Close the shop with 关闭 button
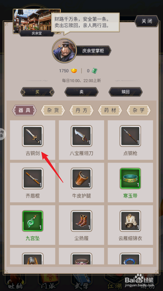This screenshot has width=163, height=291. tap(147, 21)
